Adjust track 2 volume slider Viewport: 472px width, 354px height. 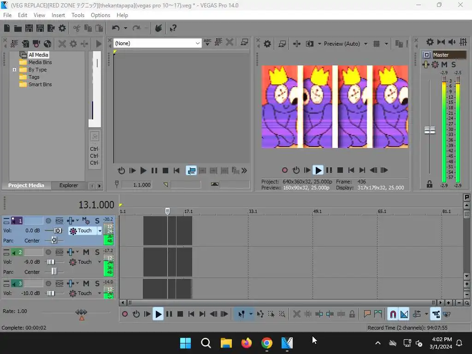click(x=51, y=262)
